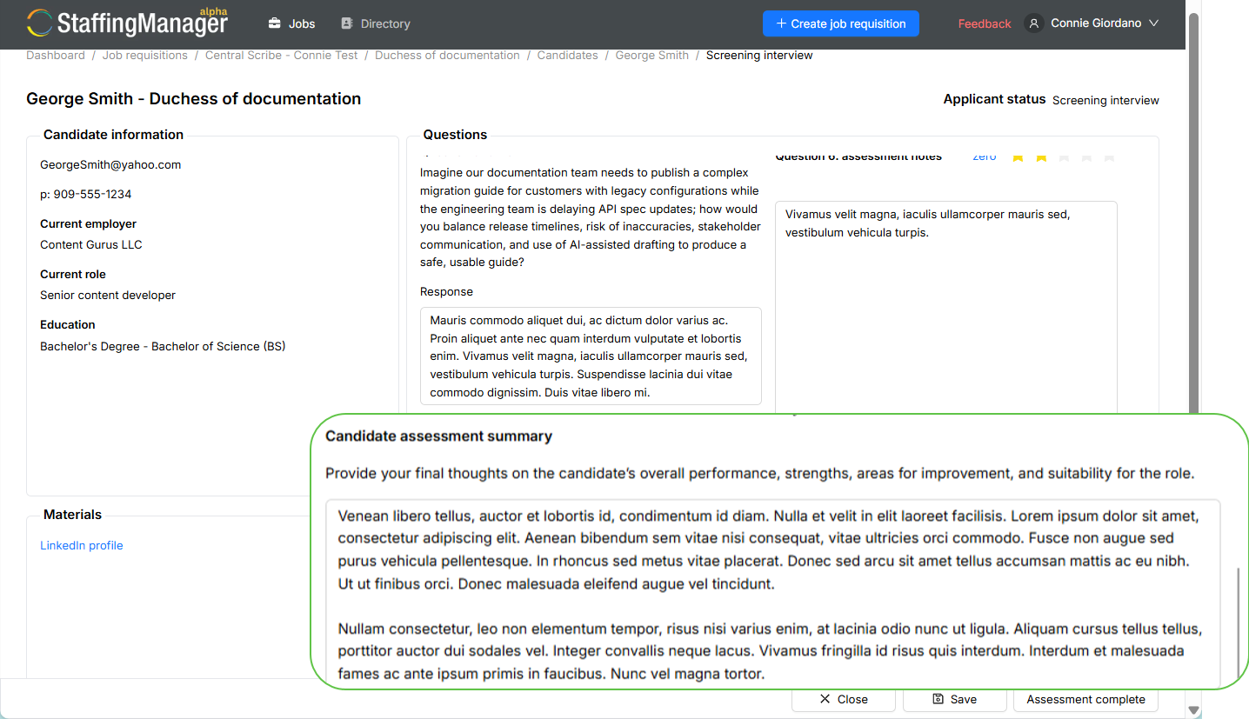Open the Directory menu

tap(375, 23)
